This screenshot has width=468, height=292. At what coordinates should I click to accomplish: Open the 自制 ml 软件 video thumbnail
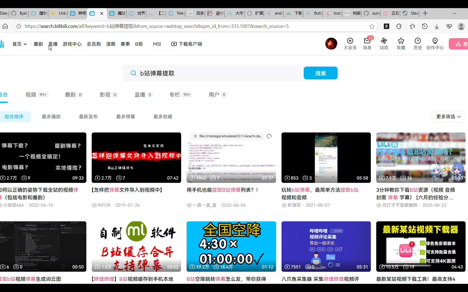click(136, 247)
